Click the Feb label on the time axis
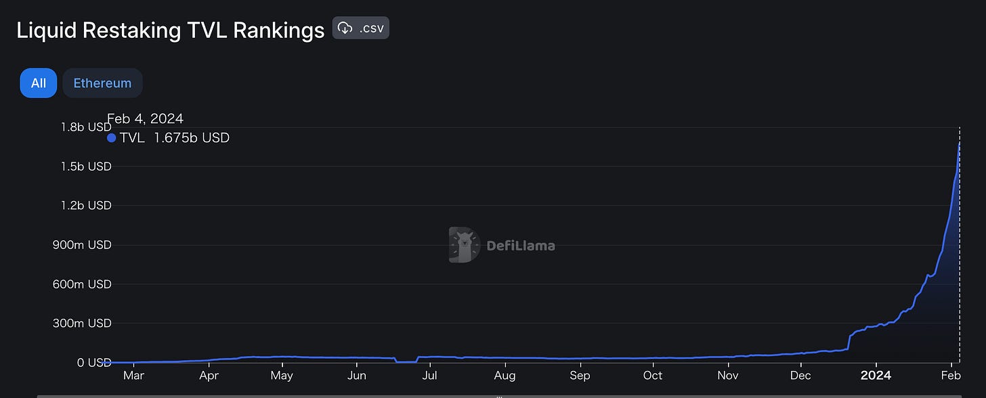 pos(951,375)
